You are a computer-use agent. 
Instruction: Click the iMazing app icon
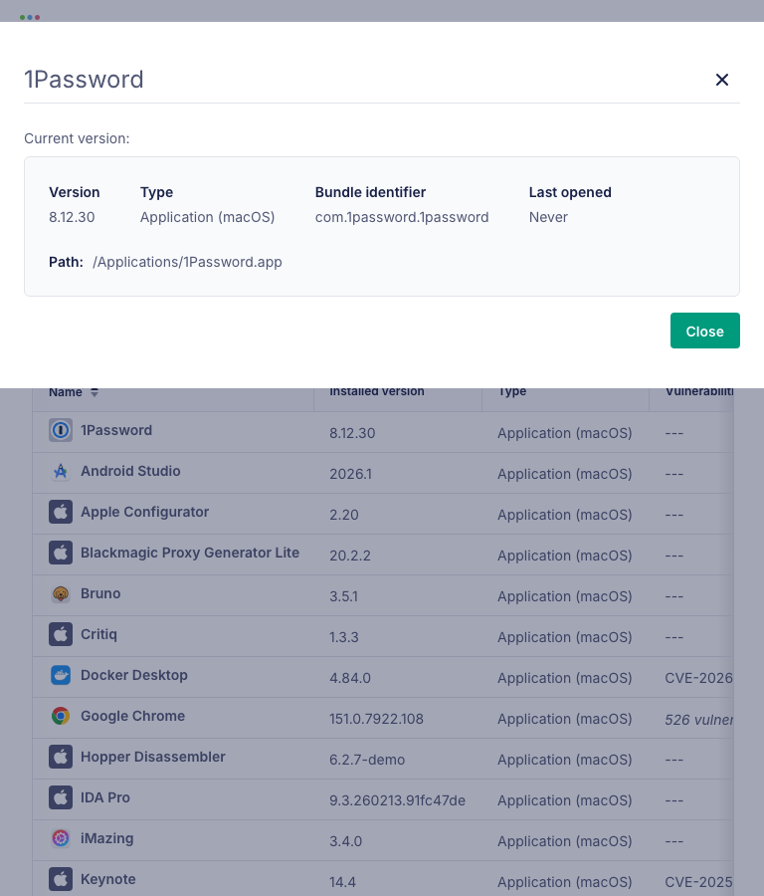pyautogui.click(x=61, y=838)
